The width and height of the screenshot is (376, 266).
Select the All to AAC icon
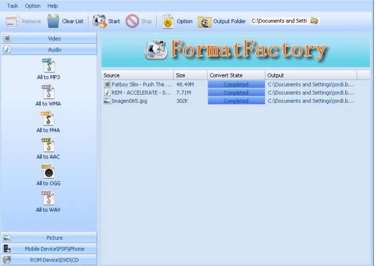coord(48,145)
